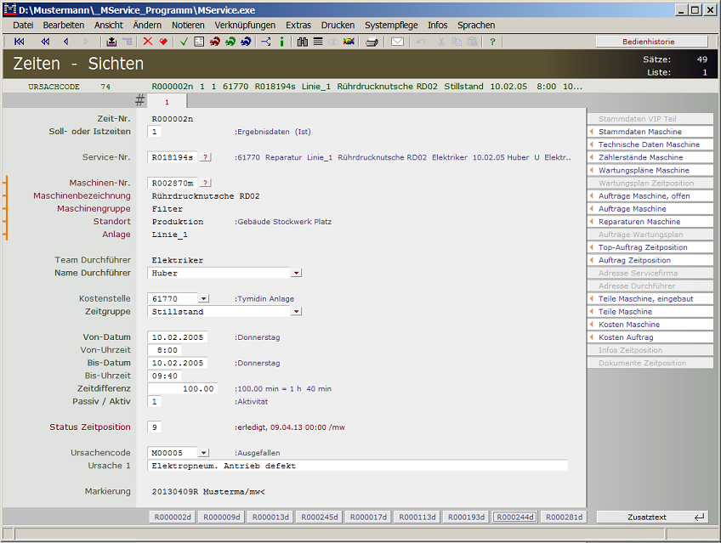This screenshot has width=721, height=543.
Task: Click the Ursache 1 text field
Action: (357, 466)
